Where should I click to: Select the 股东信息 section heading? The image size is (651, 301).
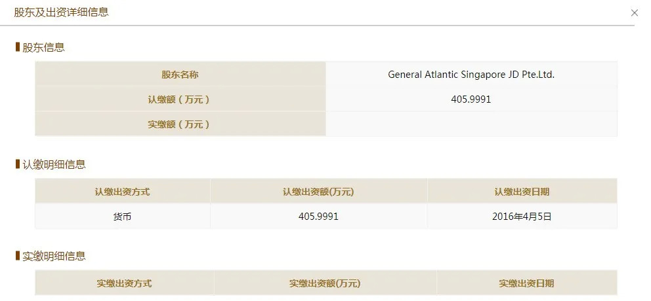click(43, 47)
